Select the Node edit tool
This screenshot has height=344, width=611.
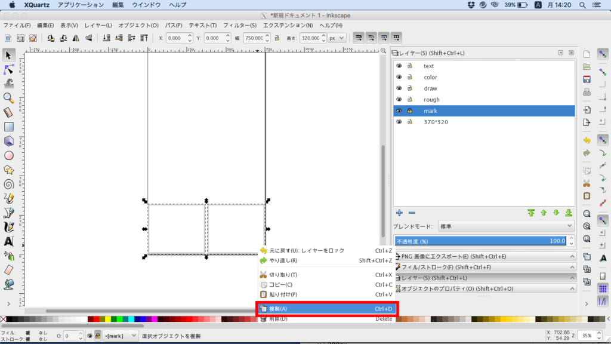click(8, 69)
